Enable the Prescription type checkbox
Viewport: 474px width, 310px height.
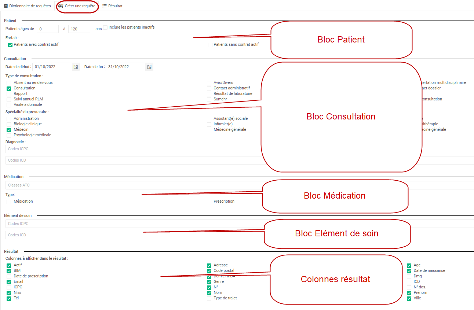click(209, 202)
